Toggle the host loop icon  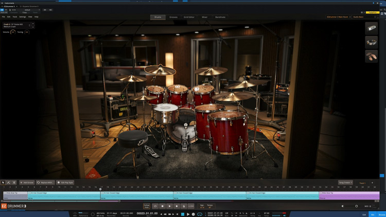click(200, 214)
